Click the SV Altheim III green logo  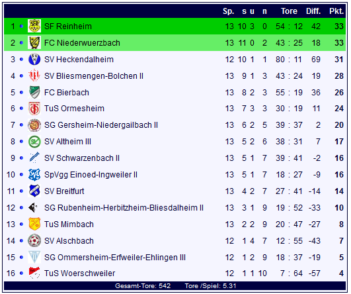pyautogui.click(x=34, y=142)
